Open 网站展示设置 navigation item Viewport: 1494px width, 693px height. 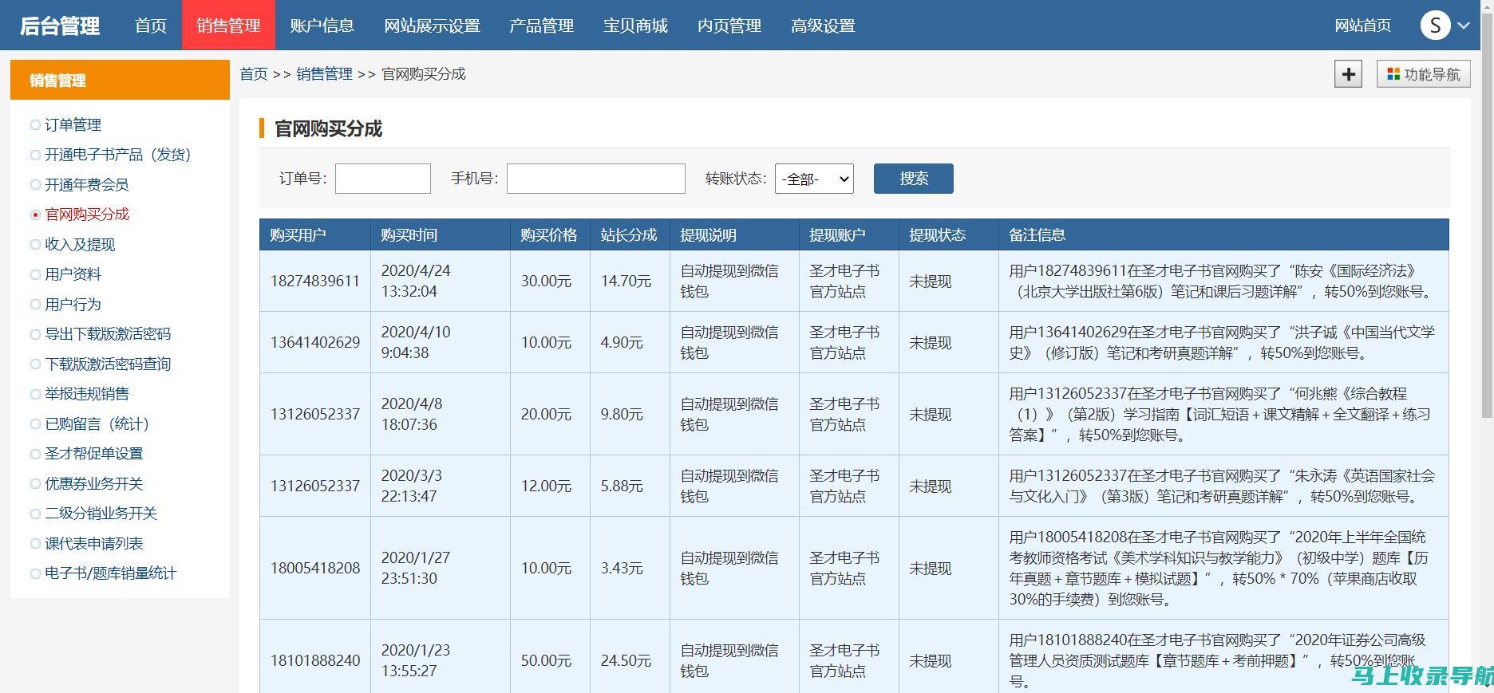click(x=432, y=26)
